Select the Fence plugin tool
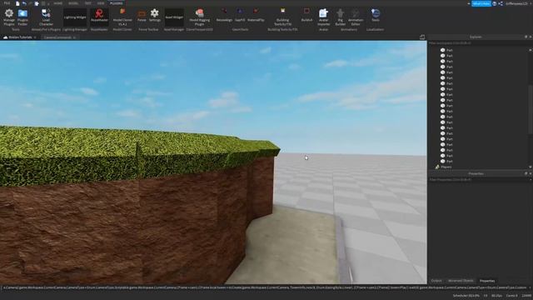 [x=142, y=16]
